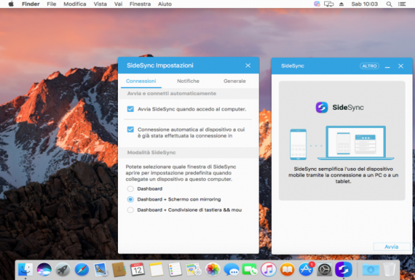Open Spotlight search magnifier

tap(389, 4)
